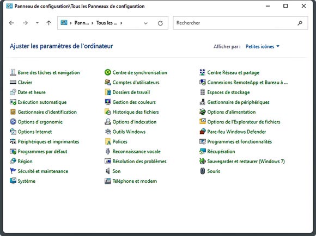Click the Souris mouse icon
The image size is (316, 236).
203,171
